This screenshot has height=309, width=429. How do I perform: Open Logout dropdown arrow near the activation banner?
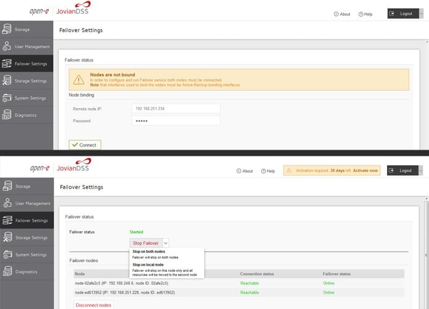pos(420,171)
